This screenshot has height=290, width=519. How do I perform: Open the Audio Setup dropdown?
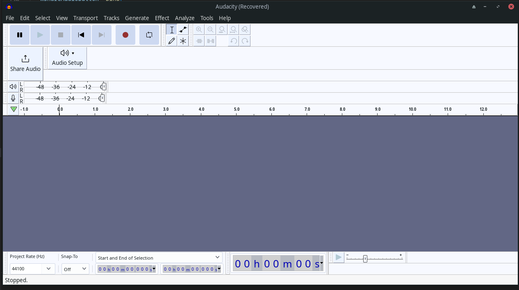(67, 57)
